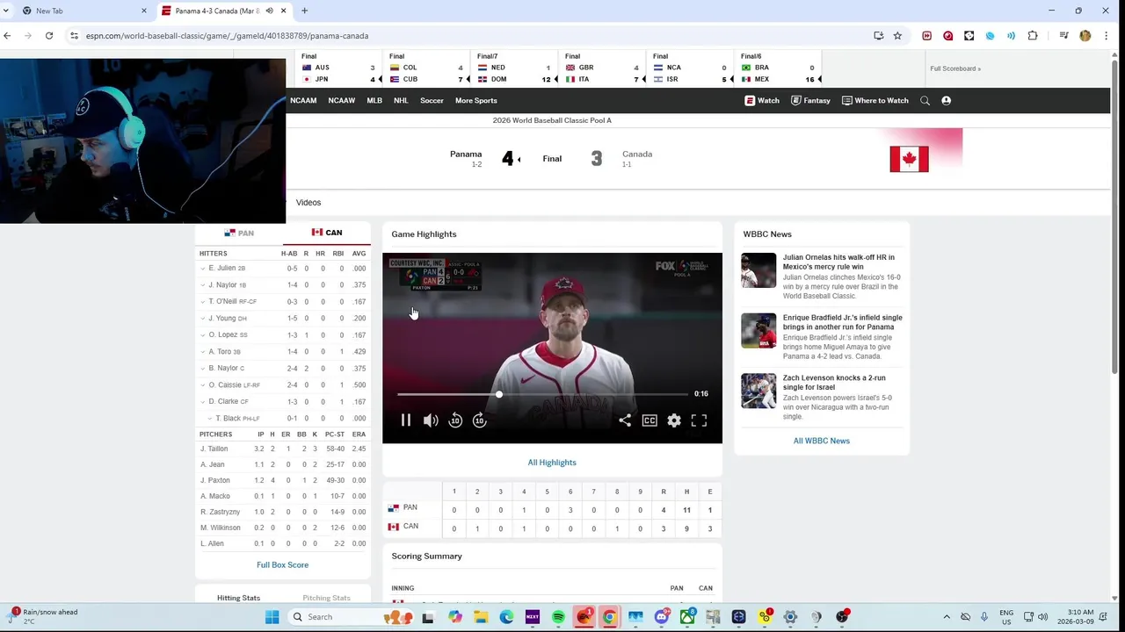Open video settings gear
The image size is (1125, 632).
(x=674, y=420)
